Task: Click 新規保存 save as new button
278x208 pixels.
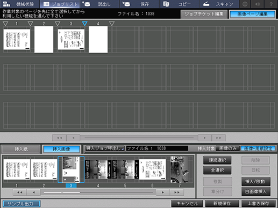Action: tap(222, 204)
